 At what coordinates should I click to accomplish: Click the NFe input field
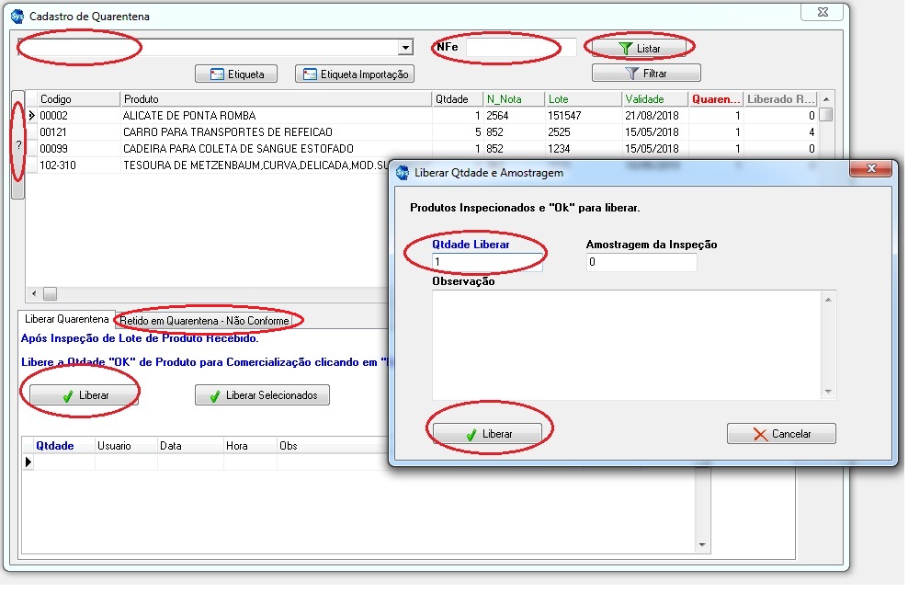(x=520, y=47)
